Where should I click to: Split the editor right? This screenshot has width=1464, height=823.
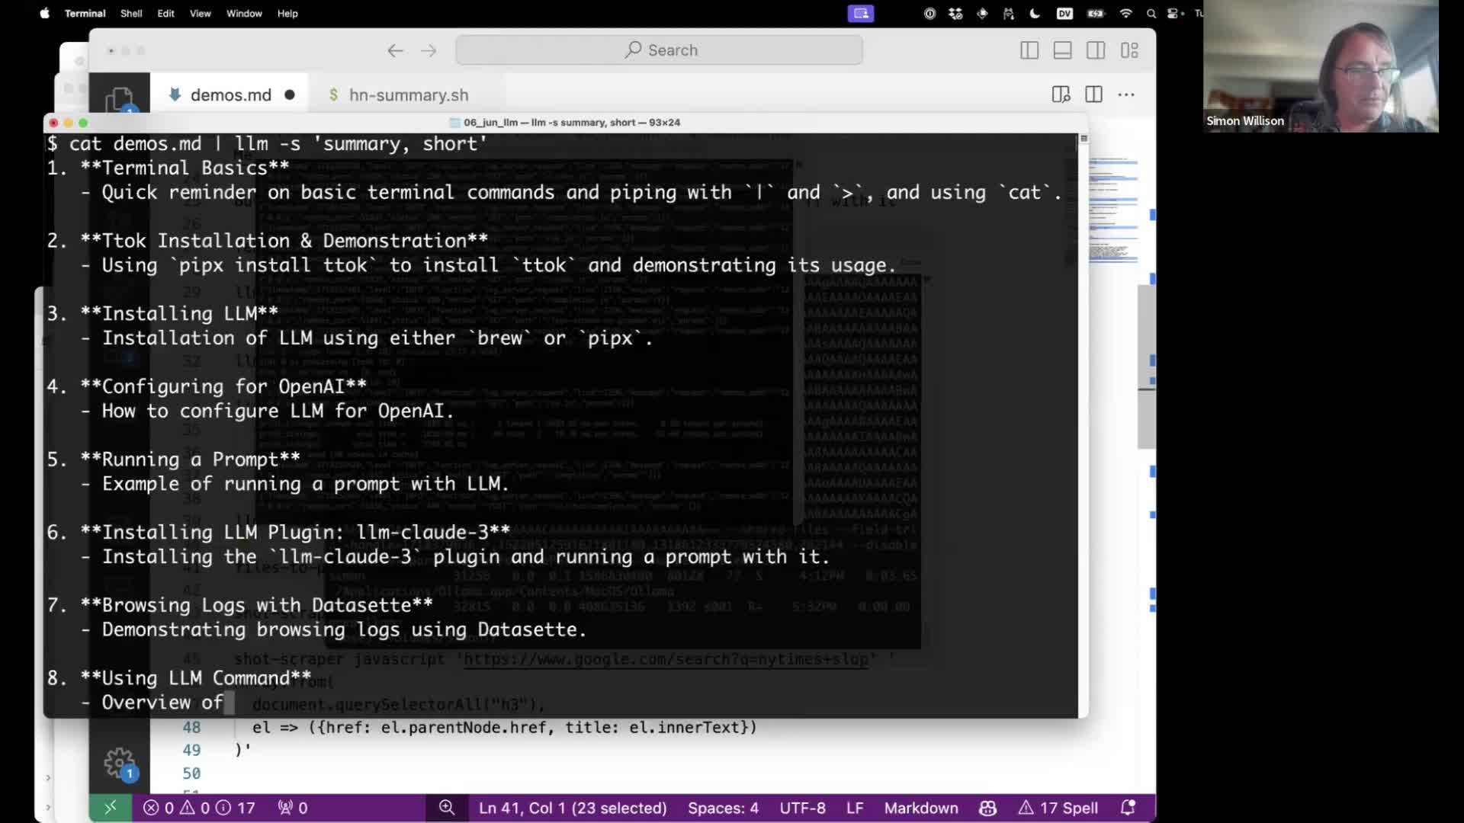(1093, 94)
